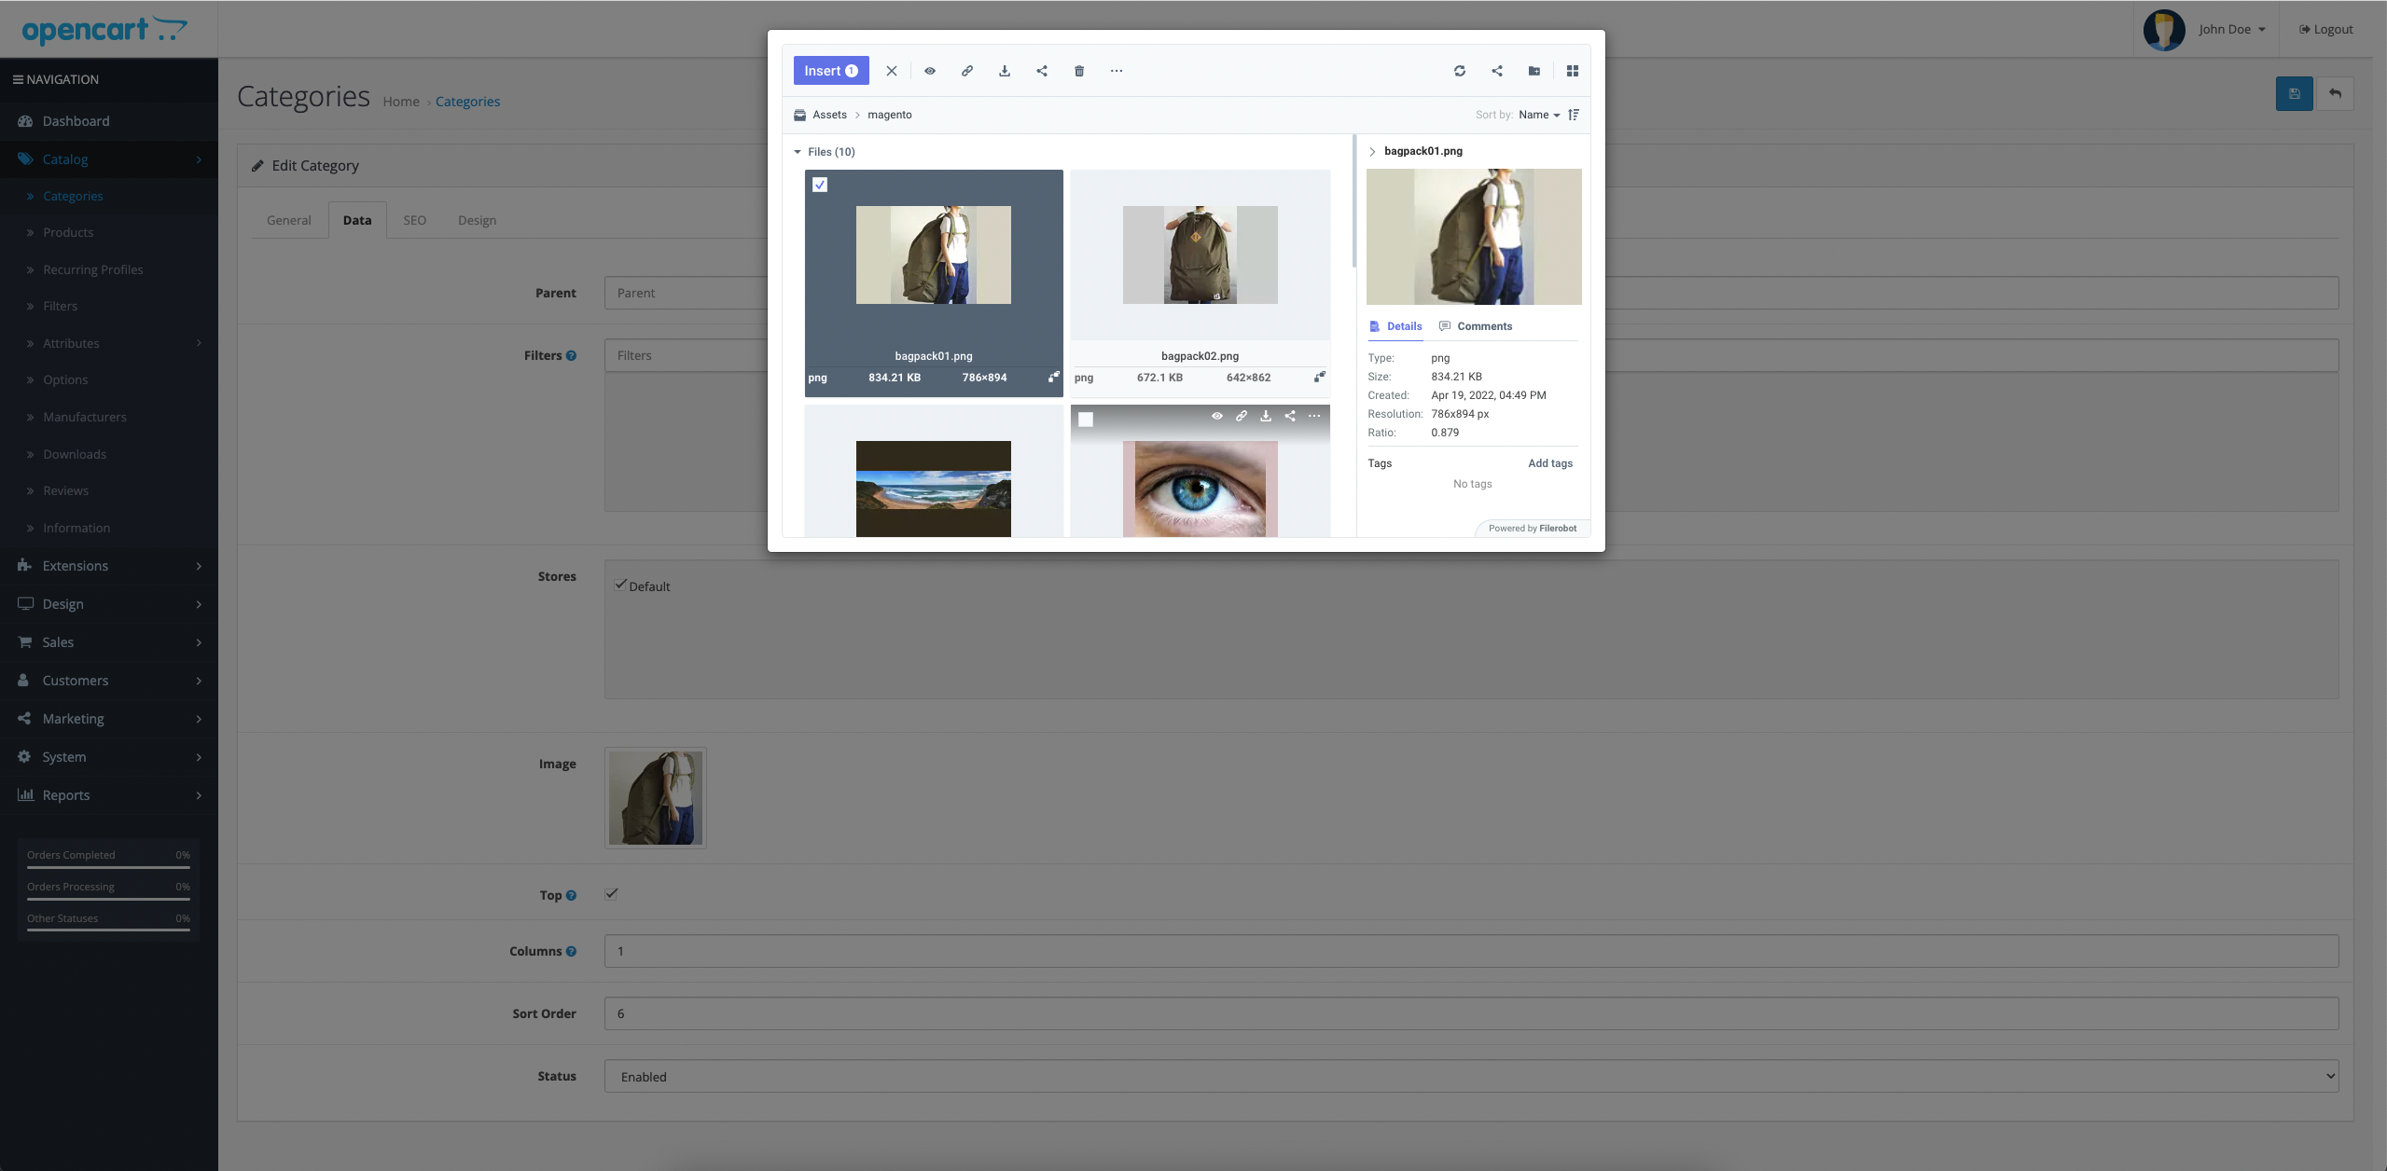This screenshot has height=1171, width=2387.
Task: Collapse the bagpack01.png details panel
Action: point(1372,151)
